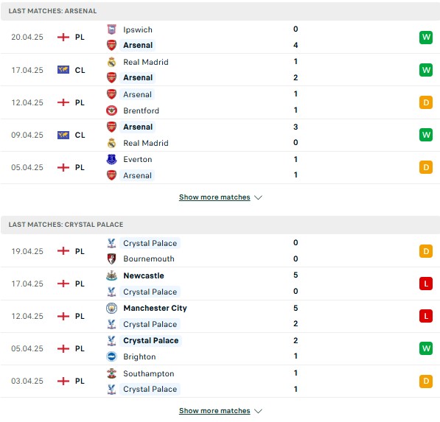The height and width of the screenshot is (422, 440).
Task: Click the Southampton club crest icon
Action: coord(111,373)
